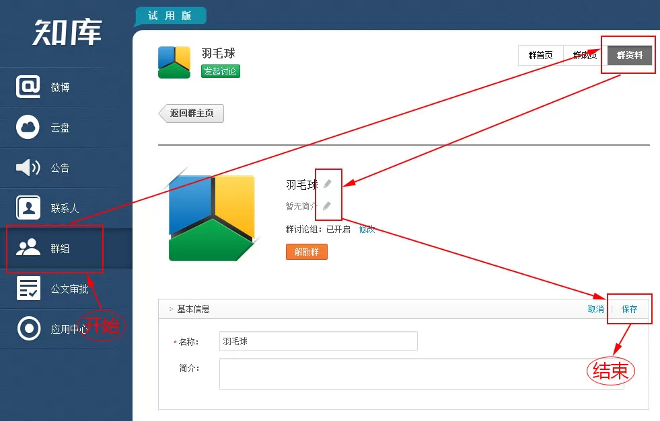Image resolution: width=660 pixels, height=421 pixels.
Task: Click the large group avatar image
Action: [x=212, y=218]
